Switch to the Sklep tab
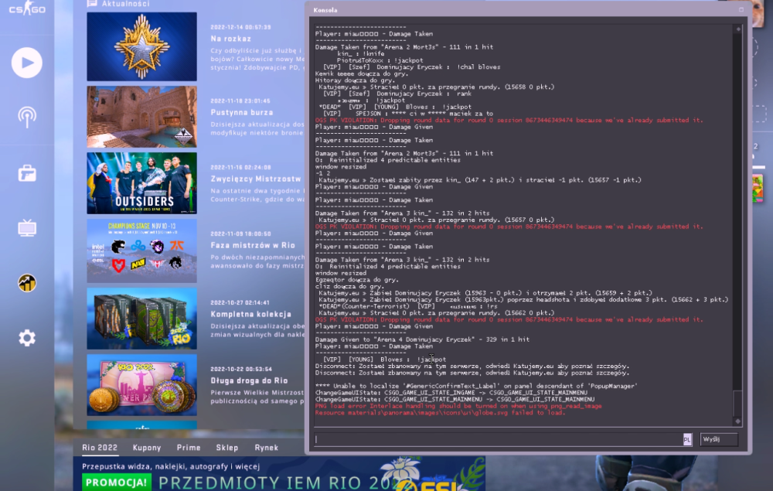Screen dimensions: 773x491 [x=227, y=448]
